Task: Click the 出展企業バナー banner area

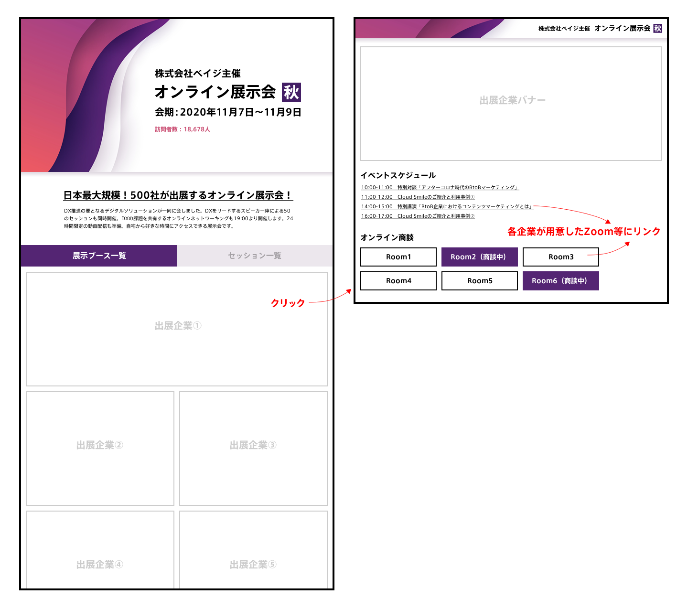Action: [511, 104]
